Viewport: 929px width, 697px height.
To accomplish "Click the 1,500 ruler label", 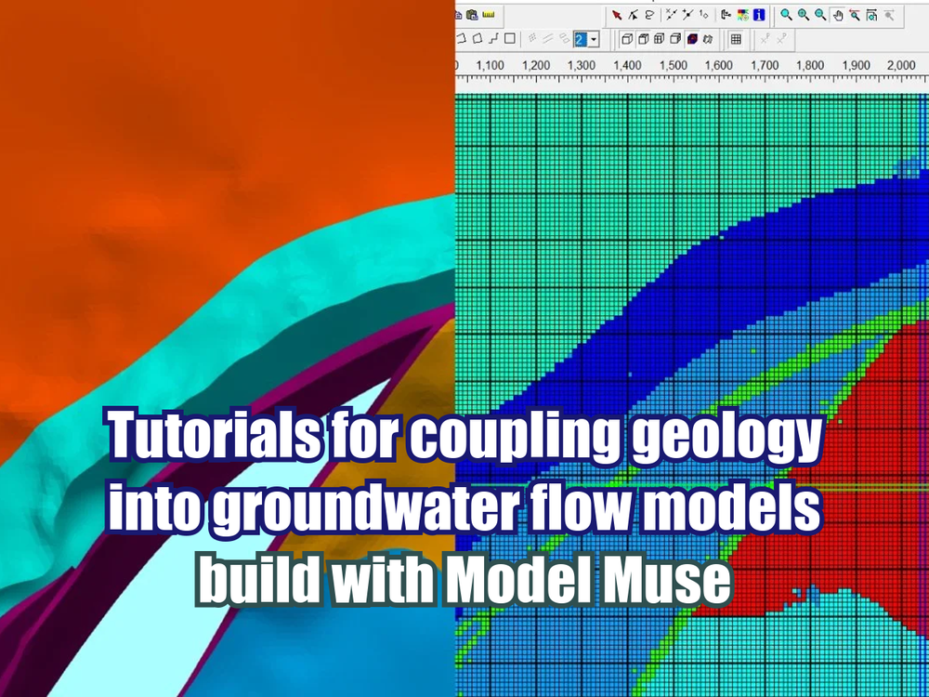I will point(673,65).
